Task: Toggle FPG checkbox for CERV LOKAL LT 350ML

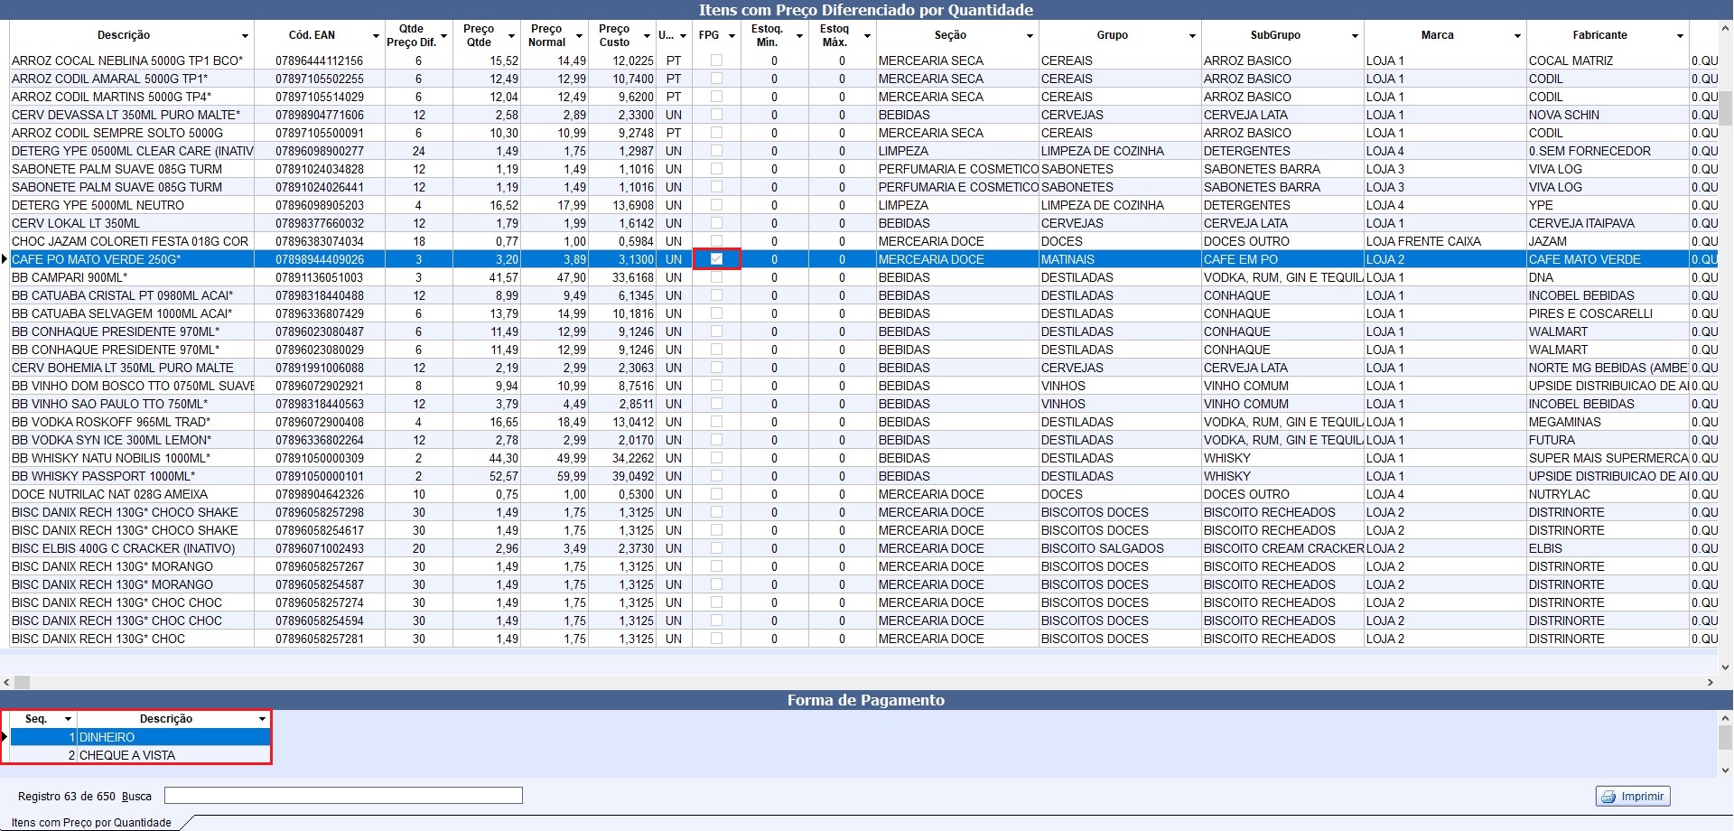Action: point(716,223)
